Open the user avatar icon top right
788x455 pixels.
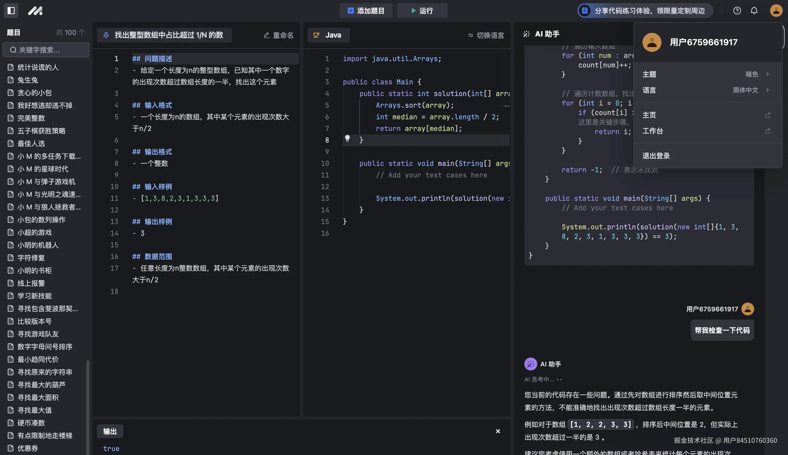click(x=776, y=11)
